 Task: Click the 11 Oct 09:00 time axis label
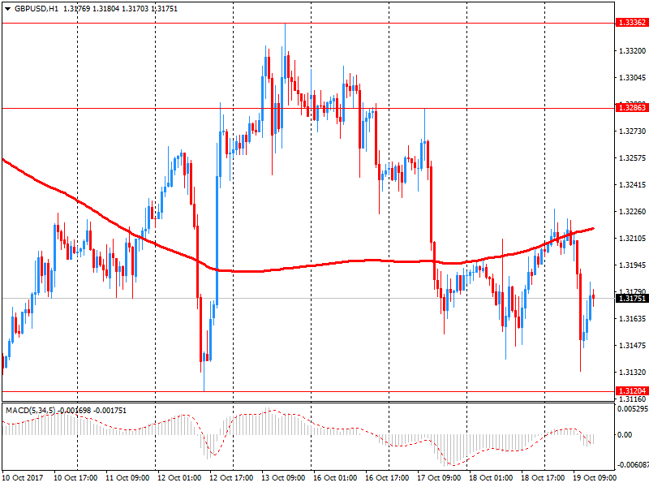click(x=127, y=478)
